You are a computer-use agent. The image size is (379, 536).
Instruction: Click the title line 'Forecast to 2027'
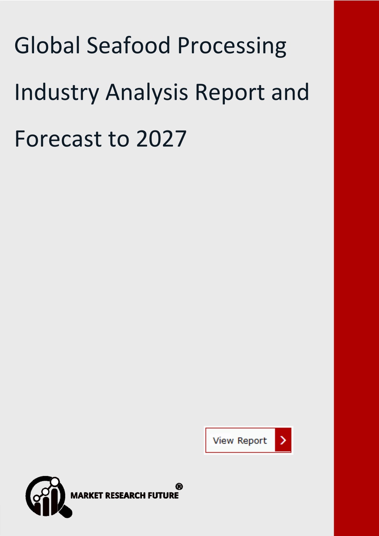[x=100, y=139]
